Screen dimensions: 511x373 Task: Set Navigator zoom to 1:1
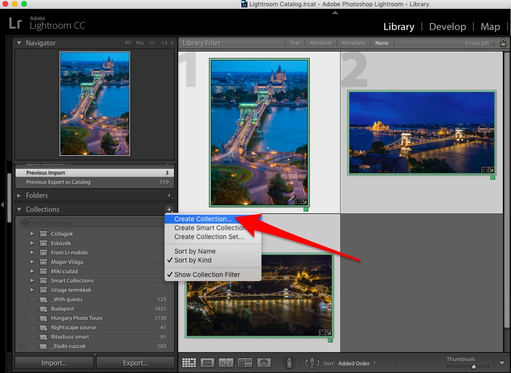coord(152,43)
